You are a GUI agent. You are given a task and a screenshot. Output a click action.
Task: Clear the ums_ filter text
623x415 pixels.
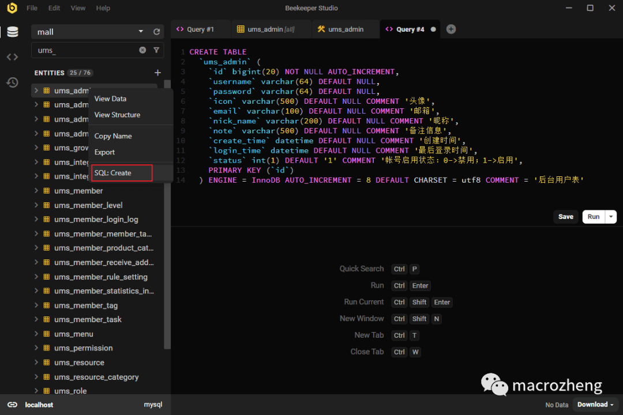click(x=142, y=50)
